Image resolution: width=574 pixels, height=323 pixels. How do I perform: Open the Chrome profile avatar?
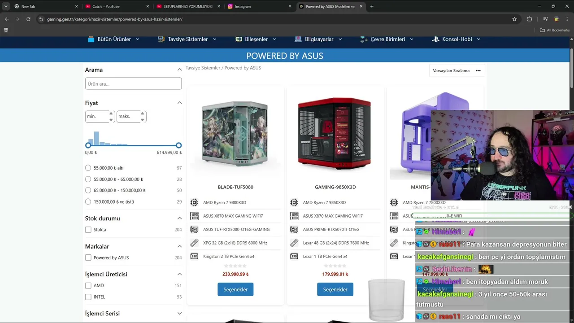pyautogui.click(x=557, y=19)
